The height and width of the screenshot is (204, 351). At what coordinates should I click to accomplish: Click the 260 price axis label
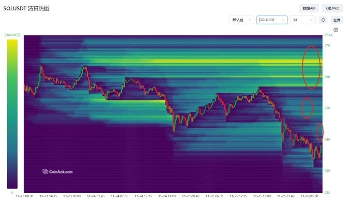click(327, 77)
